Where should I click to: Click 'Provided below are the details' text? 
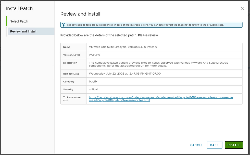(109, 35)
